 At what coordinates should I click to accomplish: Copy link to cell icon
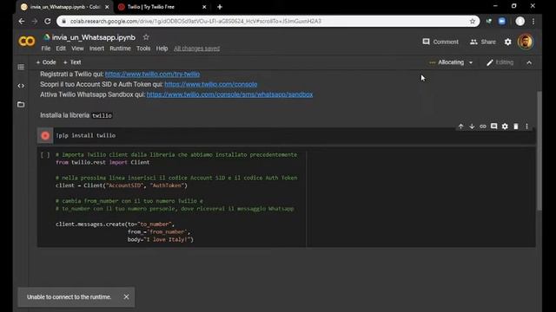[483, 127]
